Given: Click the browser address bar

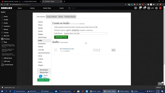Looking at the screenshot, I should [67, 5].
